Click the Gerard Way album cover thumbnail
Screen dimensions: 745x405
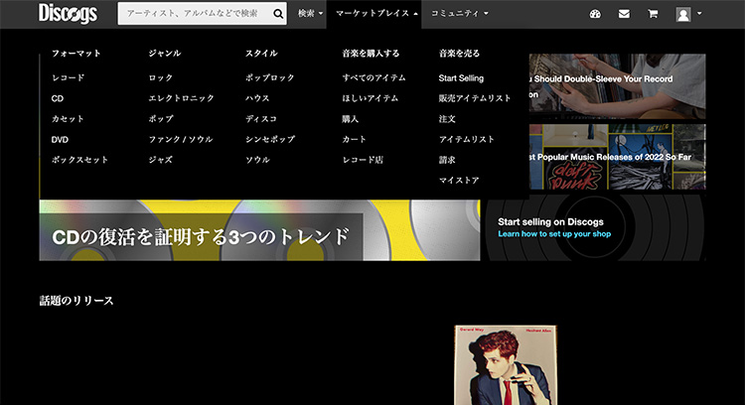496,365
